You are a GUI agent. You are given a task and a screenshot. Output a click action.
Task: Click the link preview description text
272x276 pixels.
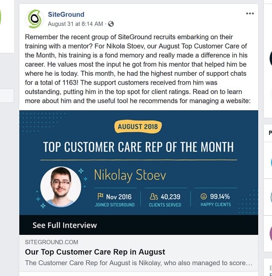138,263
